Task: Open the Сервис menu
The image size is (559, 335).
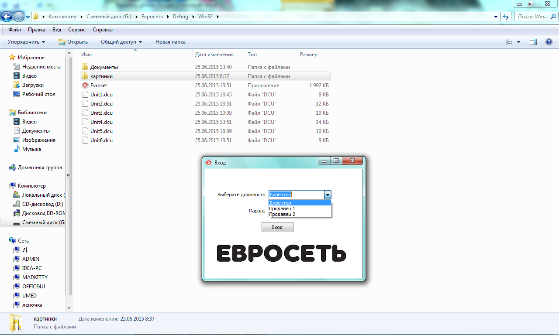Action: coord(77,30)
